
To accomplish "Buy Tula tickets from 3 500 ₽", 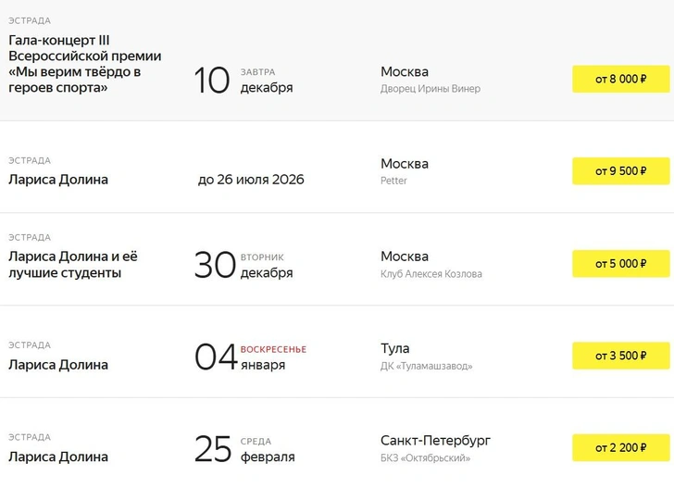I will pos(621,356).
